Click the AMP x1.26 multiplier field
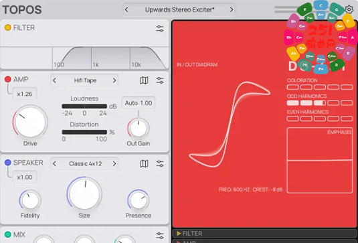The image size is (358, 243). click(25, 94)
